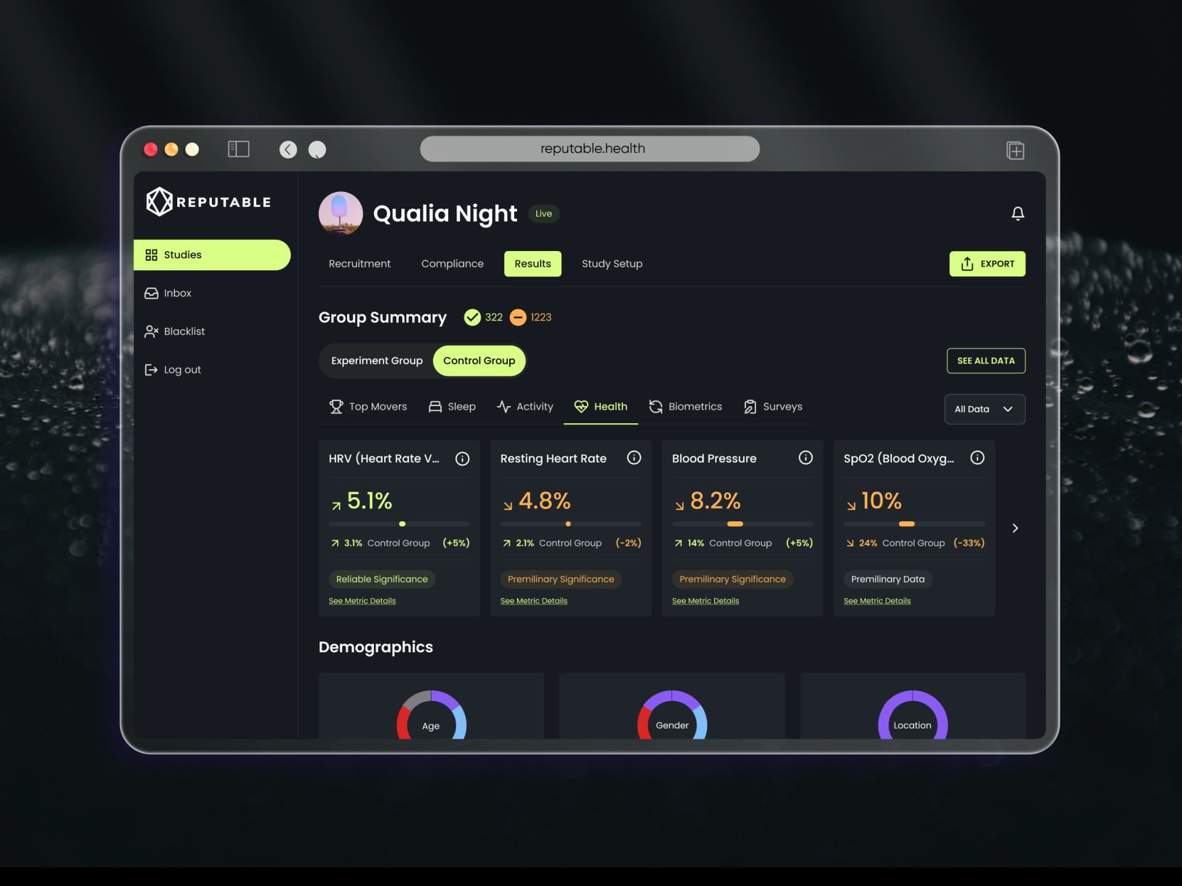The height and width of the screenshot is (886, 1182).
Task: Open Studies in sidebar
Action: point(212,255)
